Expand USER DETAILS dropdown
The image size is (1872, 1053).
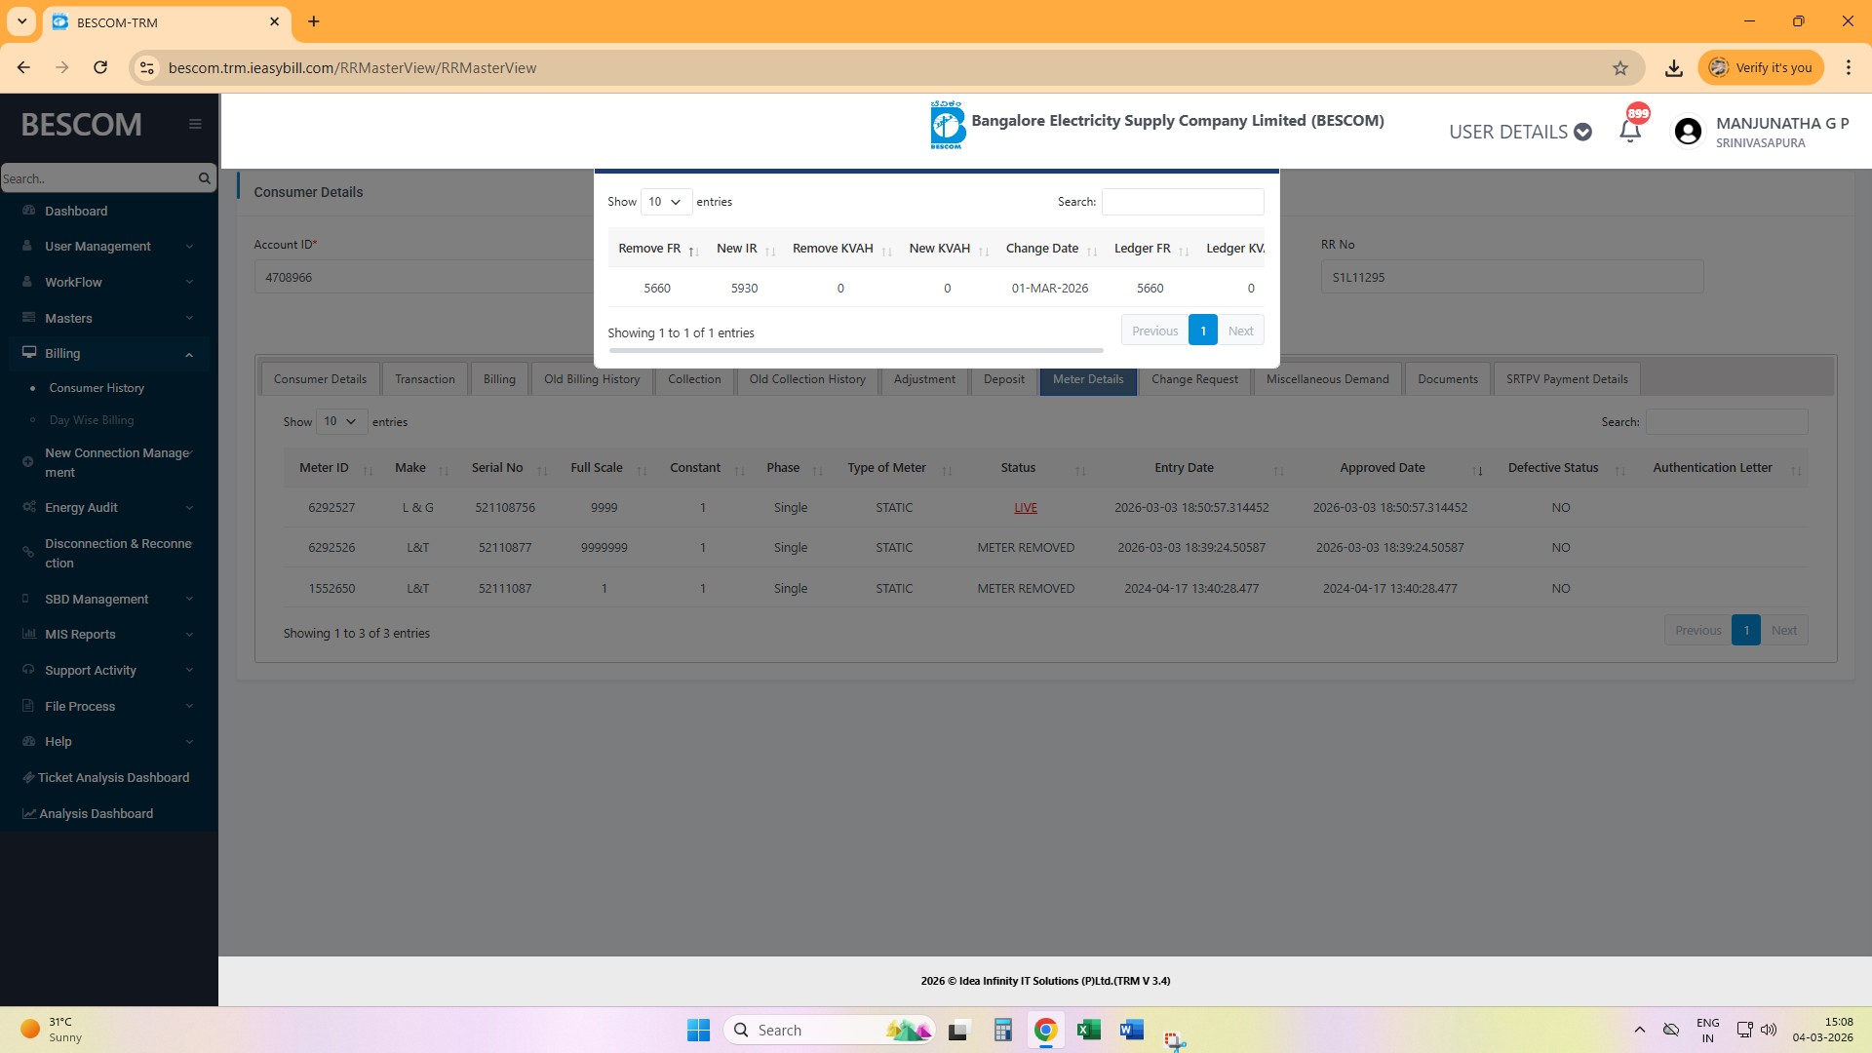[1519, 132]
